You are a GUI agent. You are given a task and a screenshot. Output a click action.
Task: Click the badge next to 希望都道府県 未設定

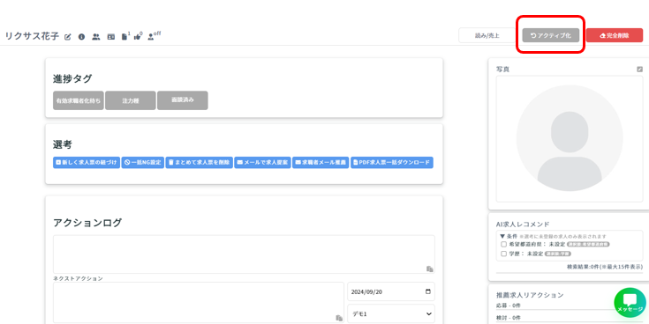589,245
